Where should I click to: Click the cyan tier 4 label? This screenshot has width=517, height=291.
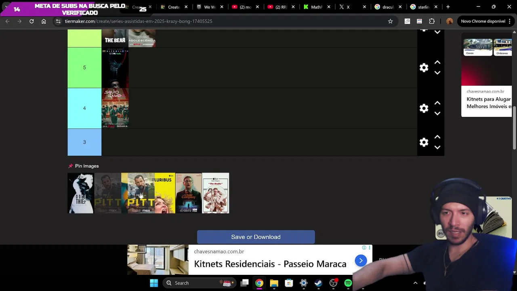click(x=84, y=108)
